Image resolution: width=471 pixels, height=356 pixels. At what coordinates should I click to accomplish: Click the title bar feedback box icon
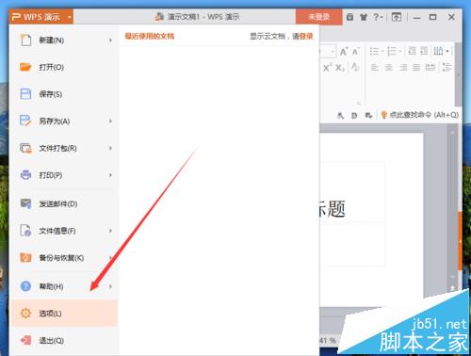[x=349, y=17]
